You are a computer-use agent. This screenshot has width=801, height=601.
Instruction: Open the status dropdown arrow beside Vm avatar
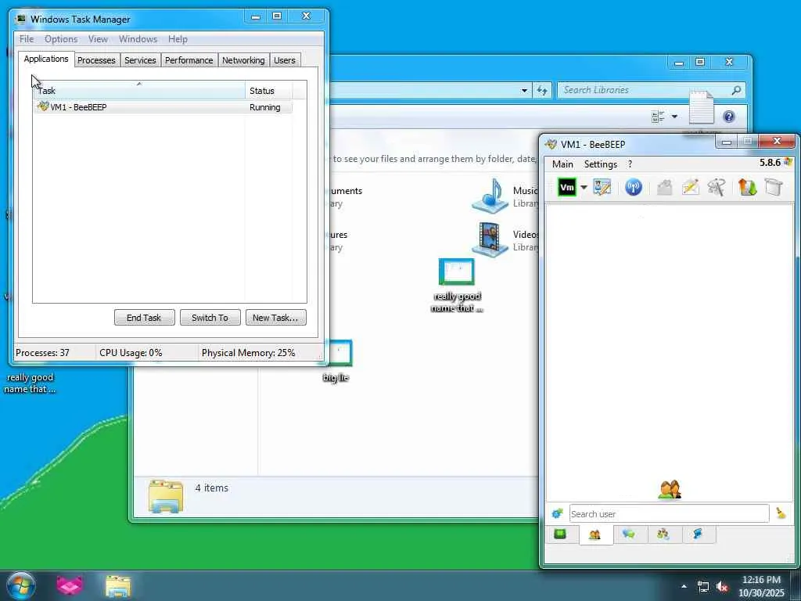pos(584,188)
